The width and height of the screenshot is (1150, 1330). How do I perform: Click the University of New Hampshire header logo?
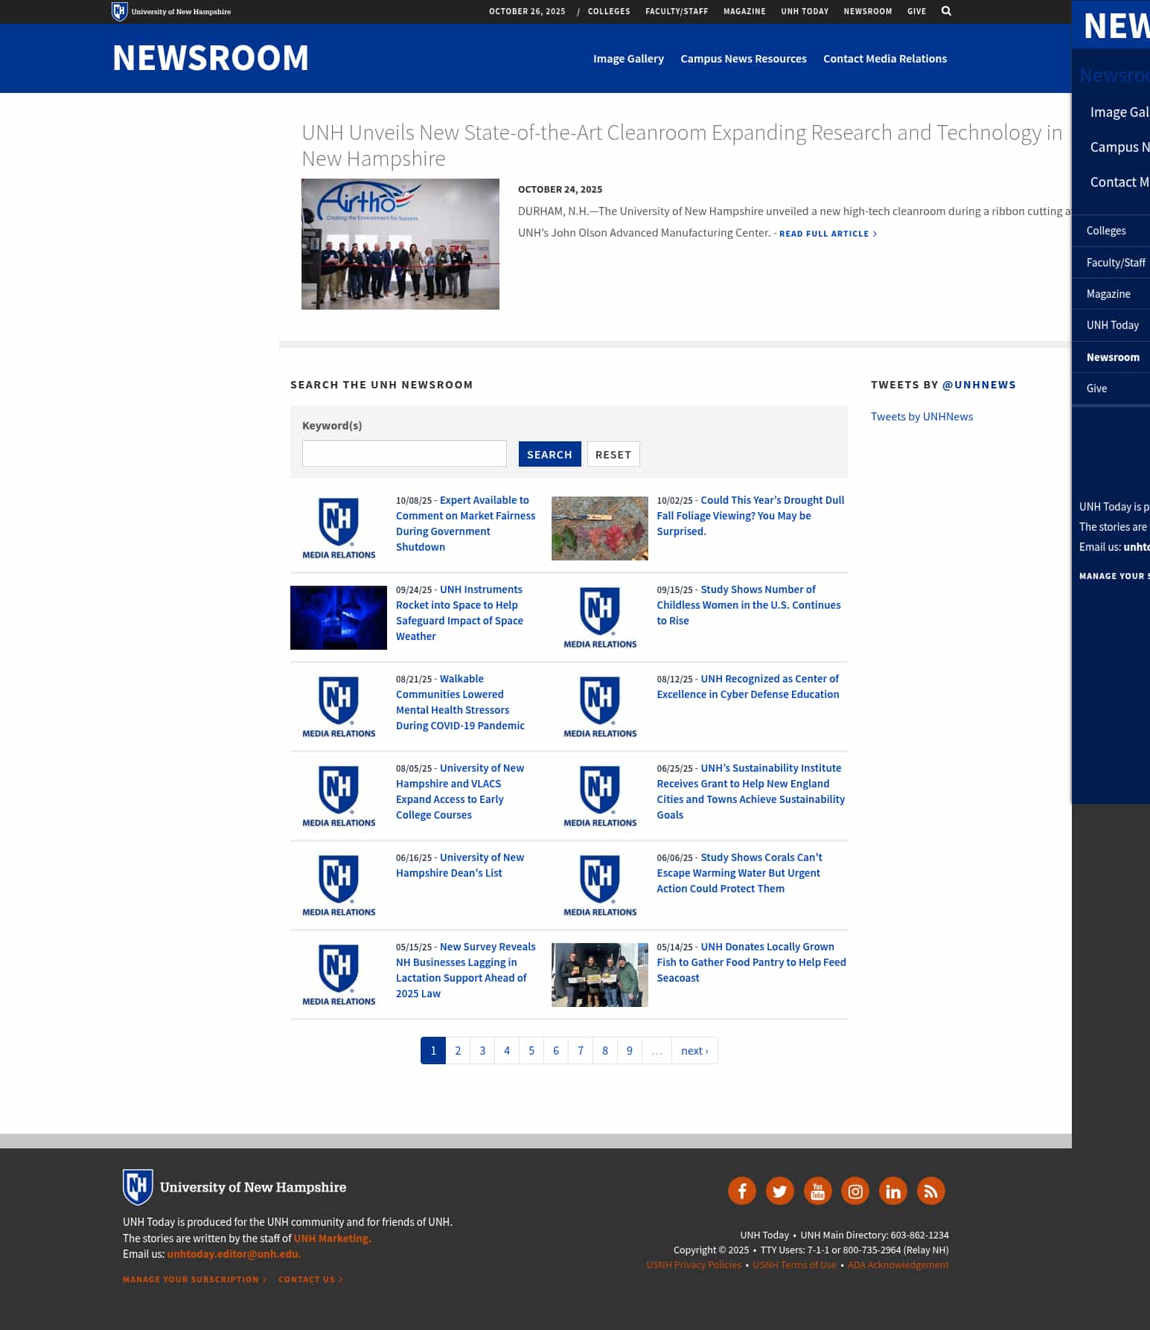tap(171, 11)
